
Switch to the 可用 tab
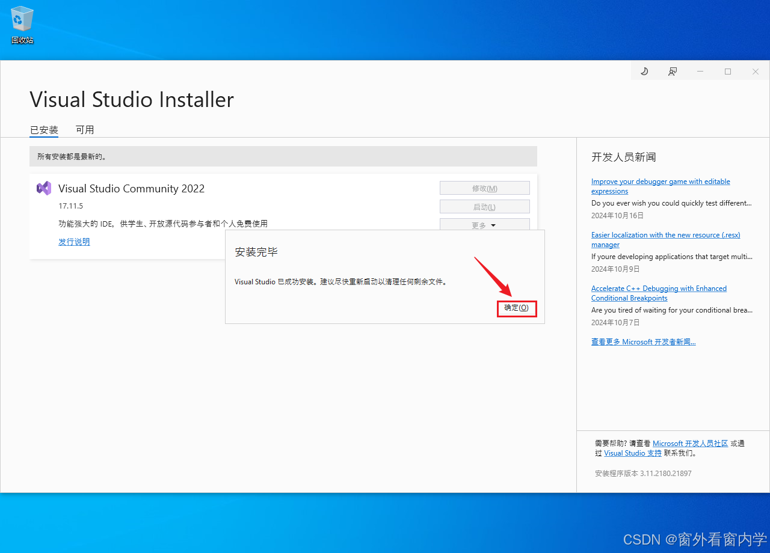pyautogui.click(x=85, y=130)
